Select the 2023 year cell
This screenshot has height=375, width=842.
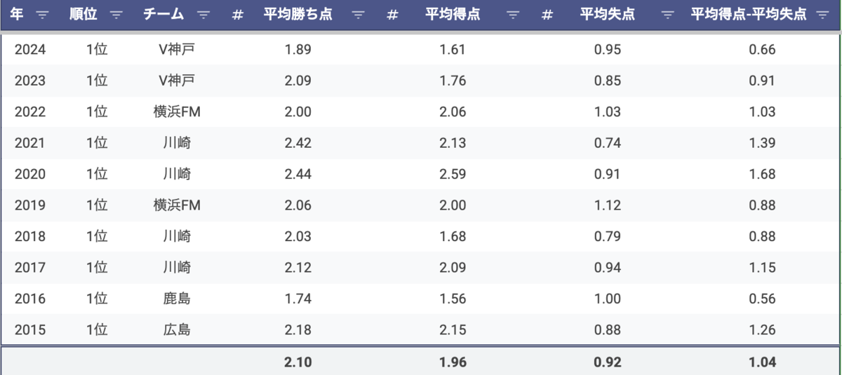[x=30, y=81]
